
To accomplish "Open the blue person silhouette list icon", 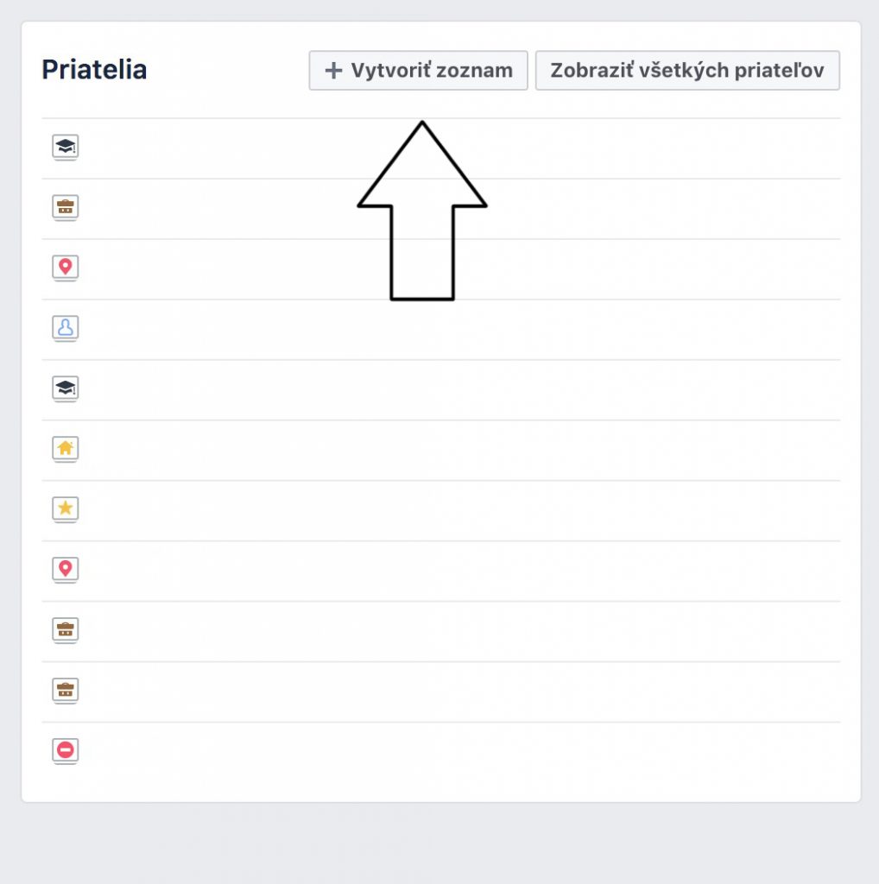I will tap(66, 328).
